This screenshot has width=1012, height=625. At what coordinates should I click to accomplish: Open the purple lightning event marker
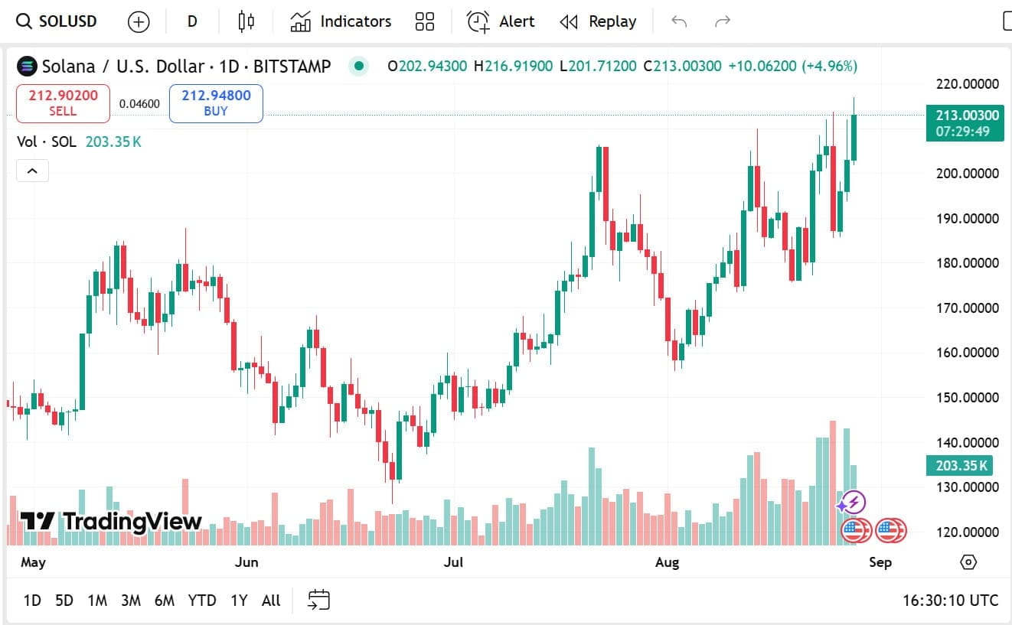click(851, 503)
